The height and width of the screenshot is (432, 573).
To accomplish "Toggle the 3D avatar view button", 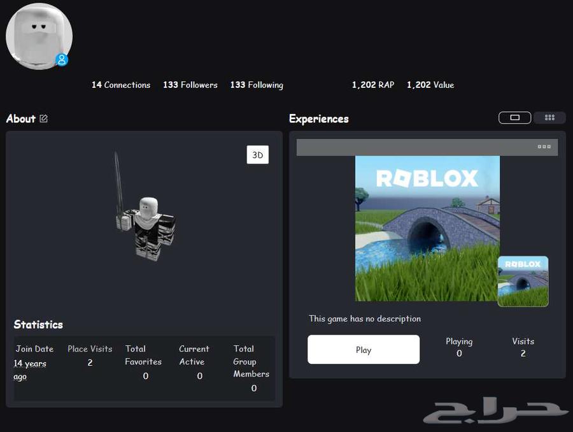I will pyautogui.click(x=258, y=155).
